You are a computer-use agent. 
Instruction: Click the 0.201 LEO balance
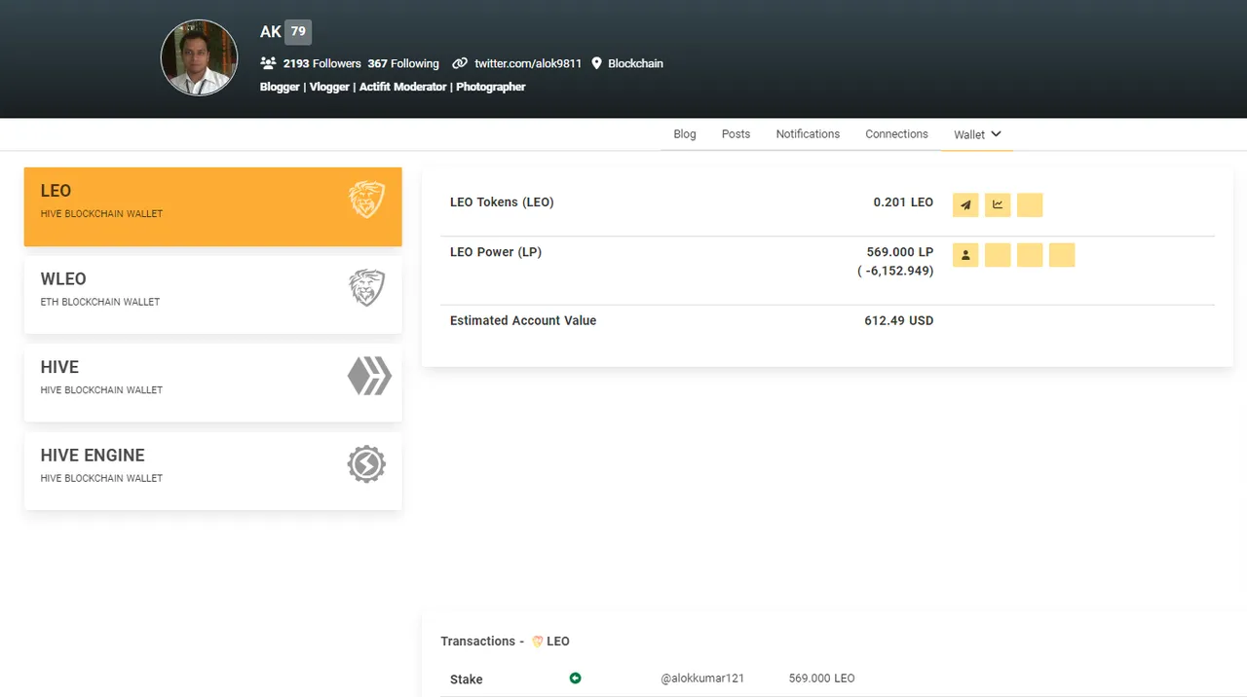coord(903,202)
